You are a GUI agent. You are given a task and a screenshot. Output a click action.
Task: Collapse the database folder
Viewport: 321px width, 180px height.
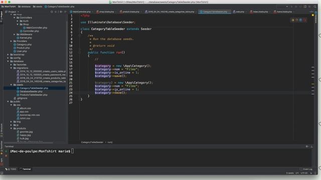coord(8,61)
